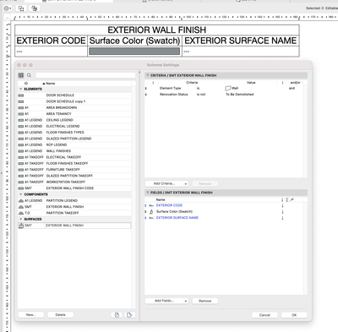The height and width of the screenshot is (332, 338).
Task: Click the To Be Demolished criteria value
Action: pos(239,95)
